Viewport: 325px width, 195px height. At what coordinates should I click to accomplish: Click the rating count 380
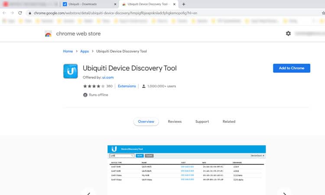(x=110, y=86)
